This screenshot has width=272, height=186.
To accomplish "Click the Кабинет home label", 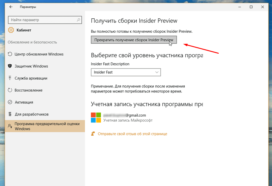I will click(24, 30).
